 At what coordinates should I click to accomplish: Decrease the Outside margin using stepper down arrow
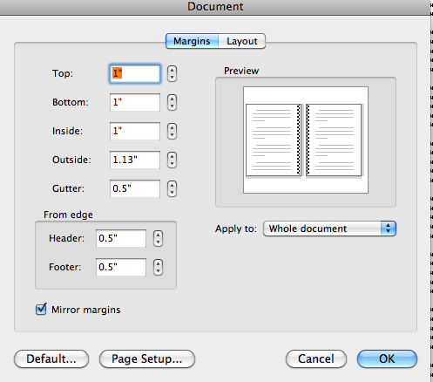pos(172,164)
